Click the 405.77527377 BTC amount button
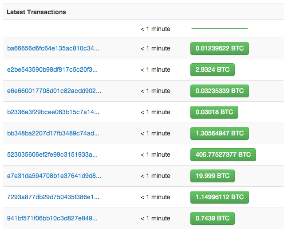This screenshot has height=239, width=288. (223, 155)
